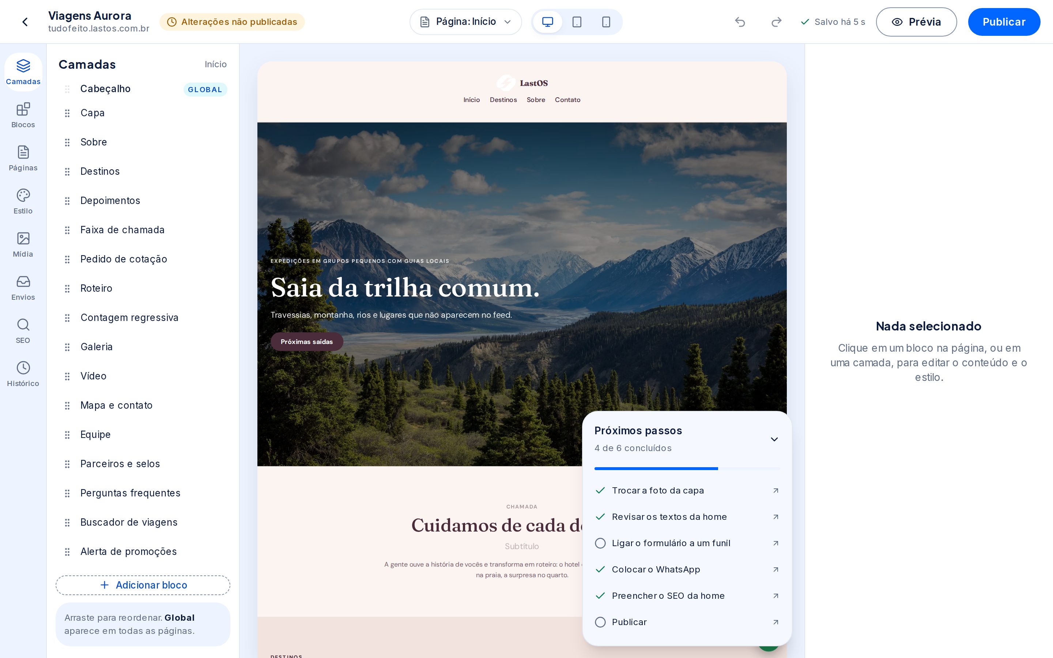Grab the drag handle of Galeria layer
This screenshot has width=1053, height=658.
click(67, 347)
